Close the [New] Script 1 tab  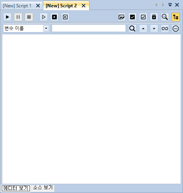(x=38, y=6)
